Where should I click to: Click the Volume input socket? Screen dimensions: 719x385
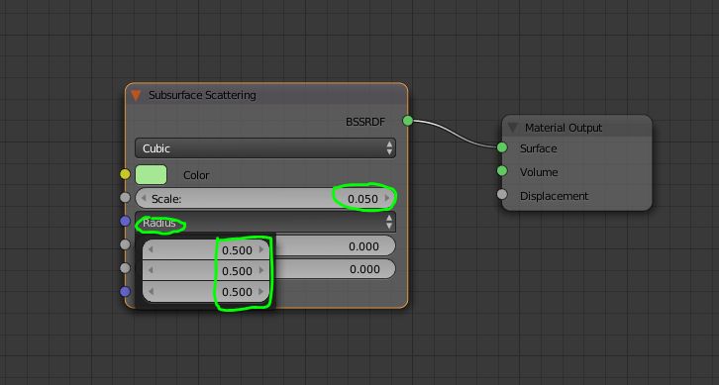502,171
